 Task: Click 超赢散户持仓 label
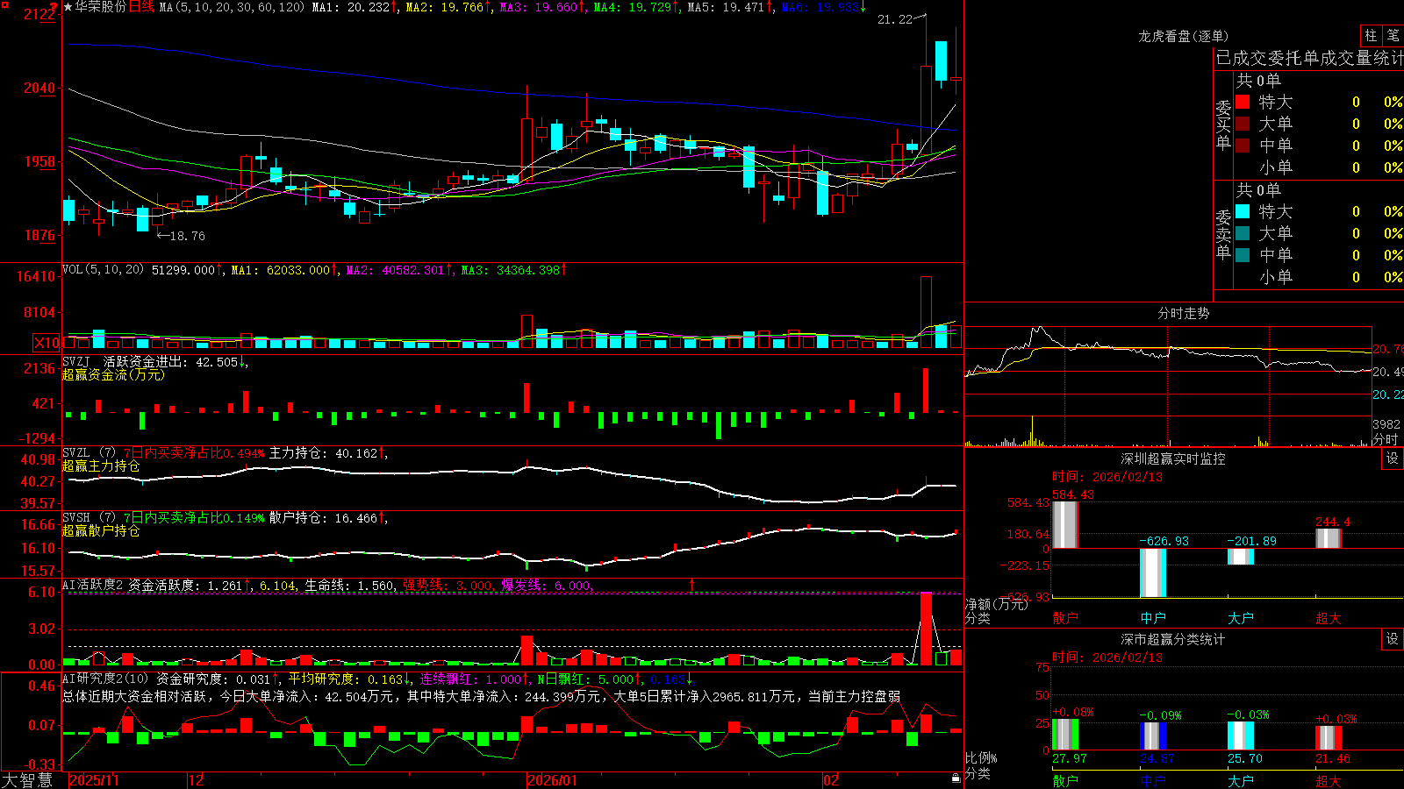[101, 530]
